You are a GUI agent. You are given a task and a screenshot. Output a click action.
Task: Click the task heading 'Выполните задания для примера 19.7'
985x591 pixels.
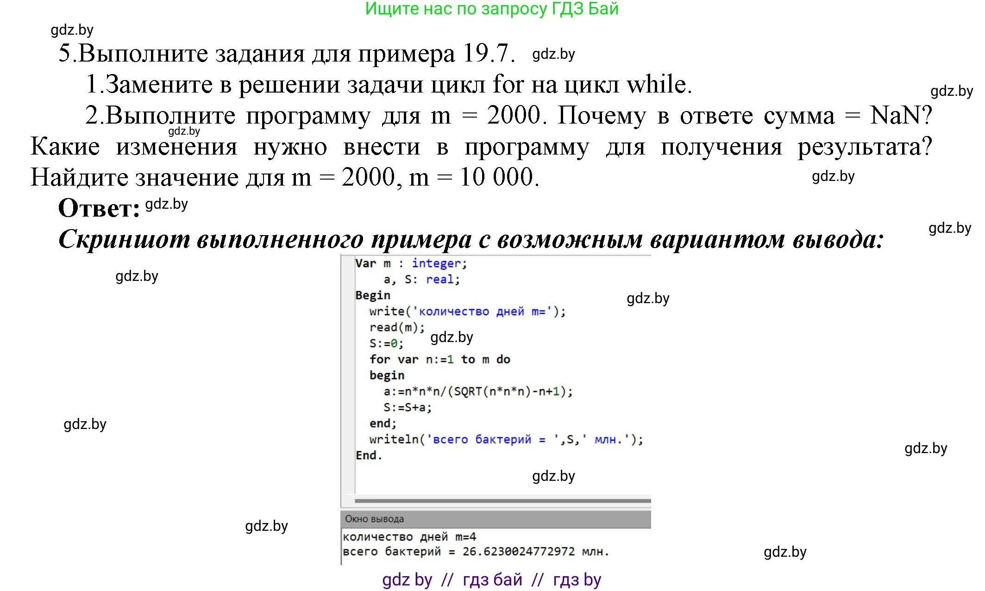(x=287, y=54)
